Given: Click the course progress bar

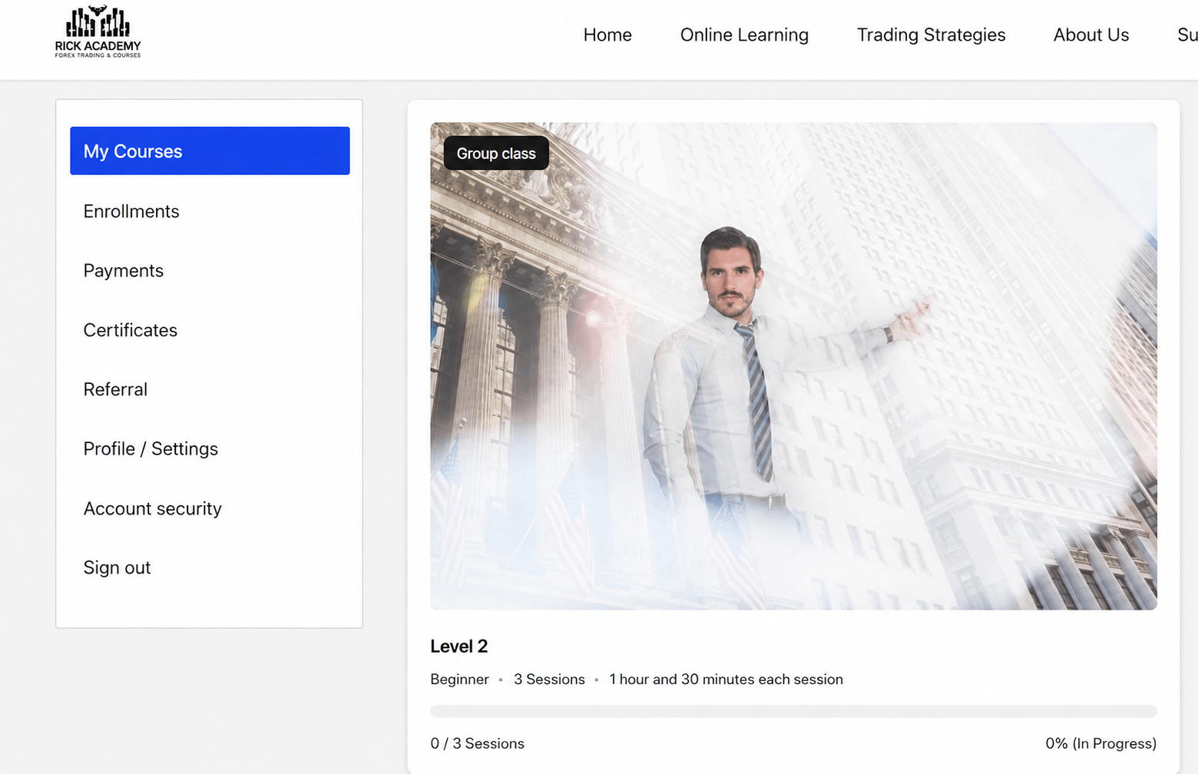Looking at the screenshot, I should point(793,711).
